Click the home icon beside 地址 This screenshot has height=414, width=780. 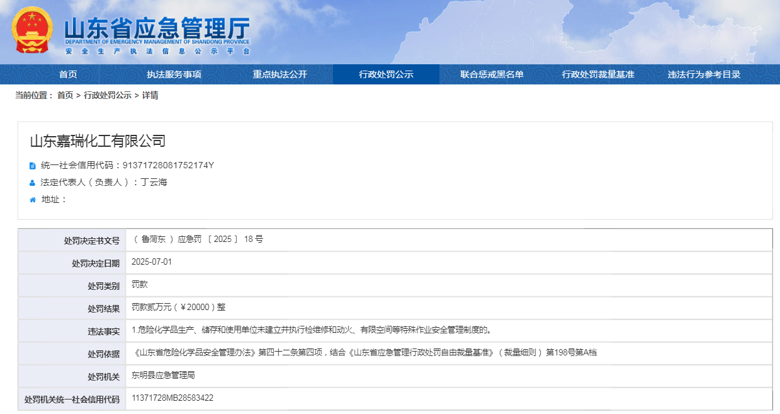click(x=33, y=200)
